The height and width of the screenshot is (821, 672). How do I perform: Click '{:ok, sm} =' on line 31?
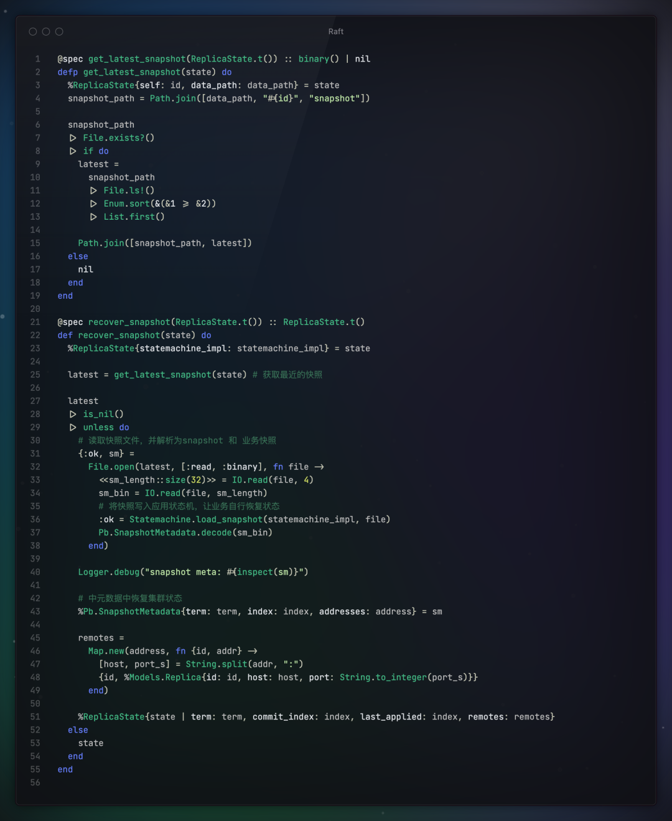pyautogui.click(x=106, y=454)
